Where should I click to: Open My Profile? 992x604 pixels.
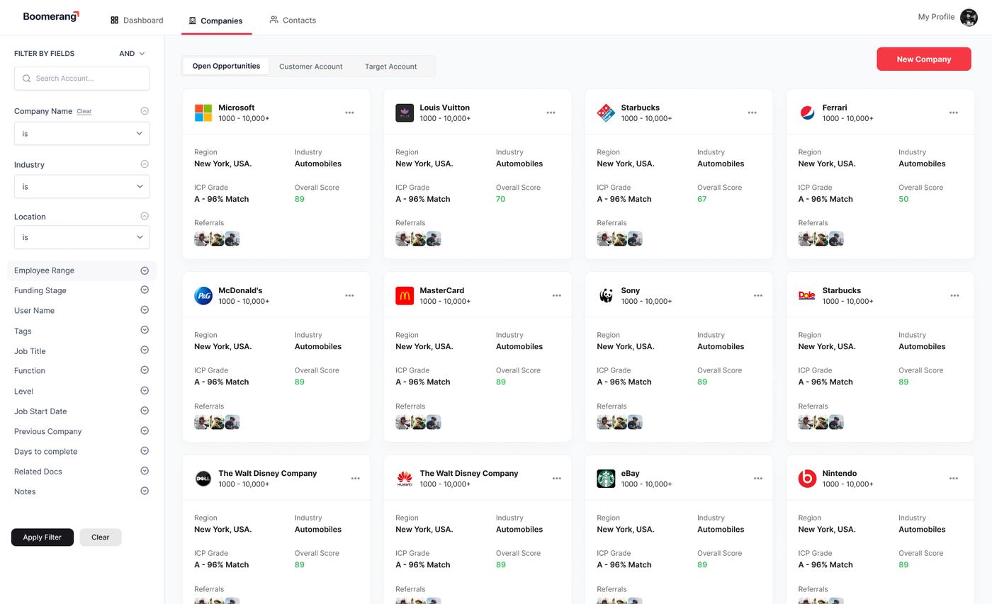(936, 17)
